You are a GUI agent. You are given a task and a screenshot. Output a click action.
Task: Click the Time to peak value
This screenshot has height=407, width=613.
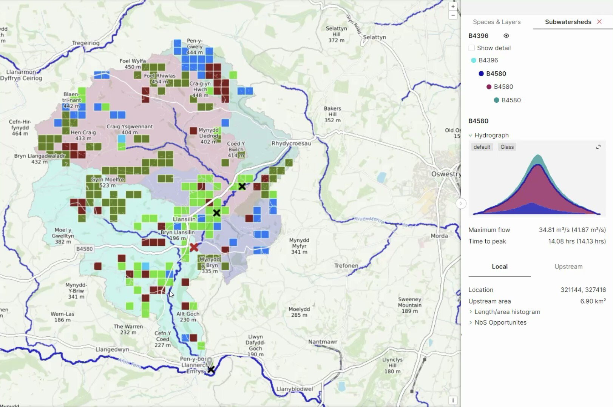coord(577,241)
